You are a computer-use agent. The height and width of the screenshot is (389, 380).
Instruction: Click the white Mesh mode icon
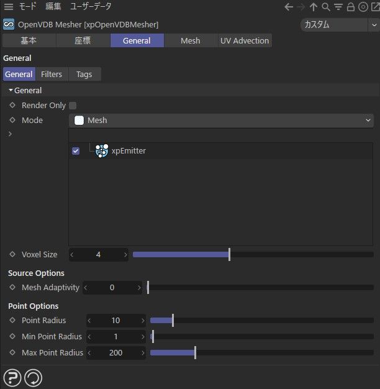coord(79,121)
